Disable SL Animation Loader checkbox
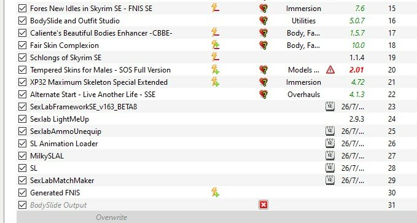 [x=22, y=143]
